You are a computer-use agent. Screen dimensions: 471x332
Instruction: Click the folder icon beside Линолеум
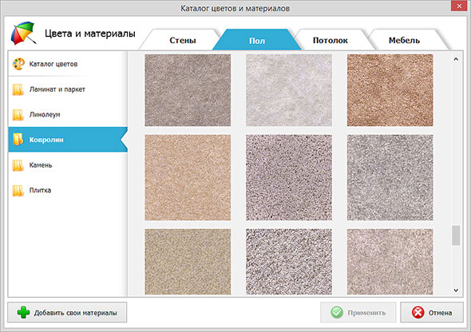[x=18, y=114]
